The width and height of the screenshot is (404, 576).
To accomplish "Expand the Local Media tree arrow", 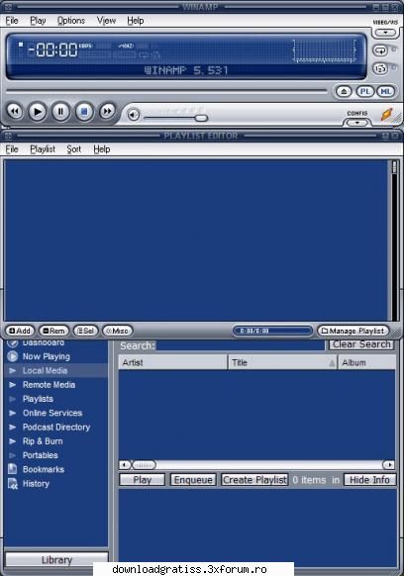I will point(13,371).
